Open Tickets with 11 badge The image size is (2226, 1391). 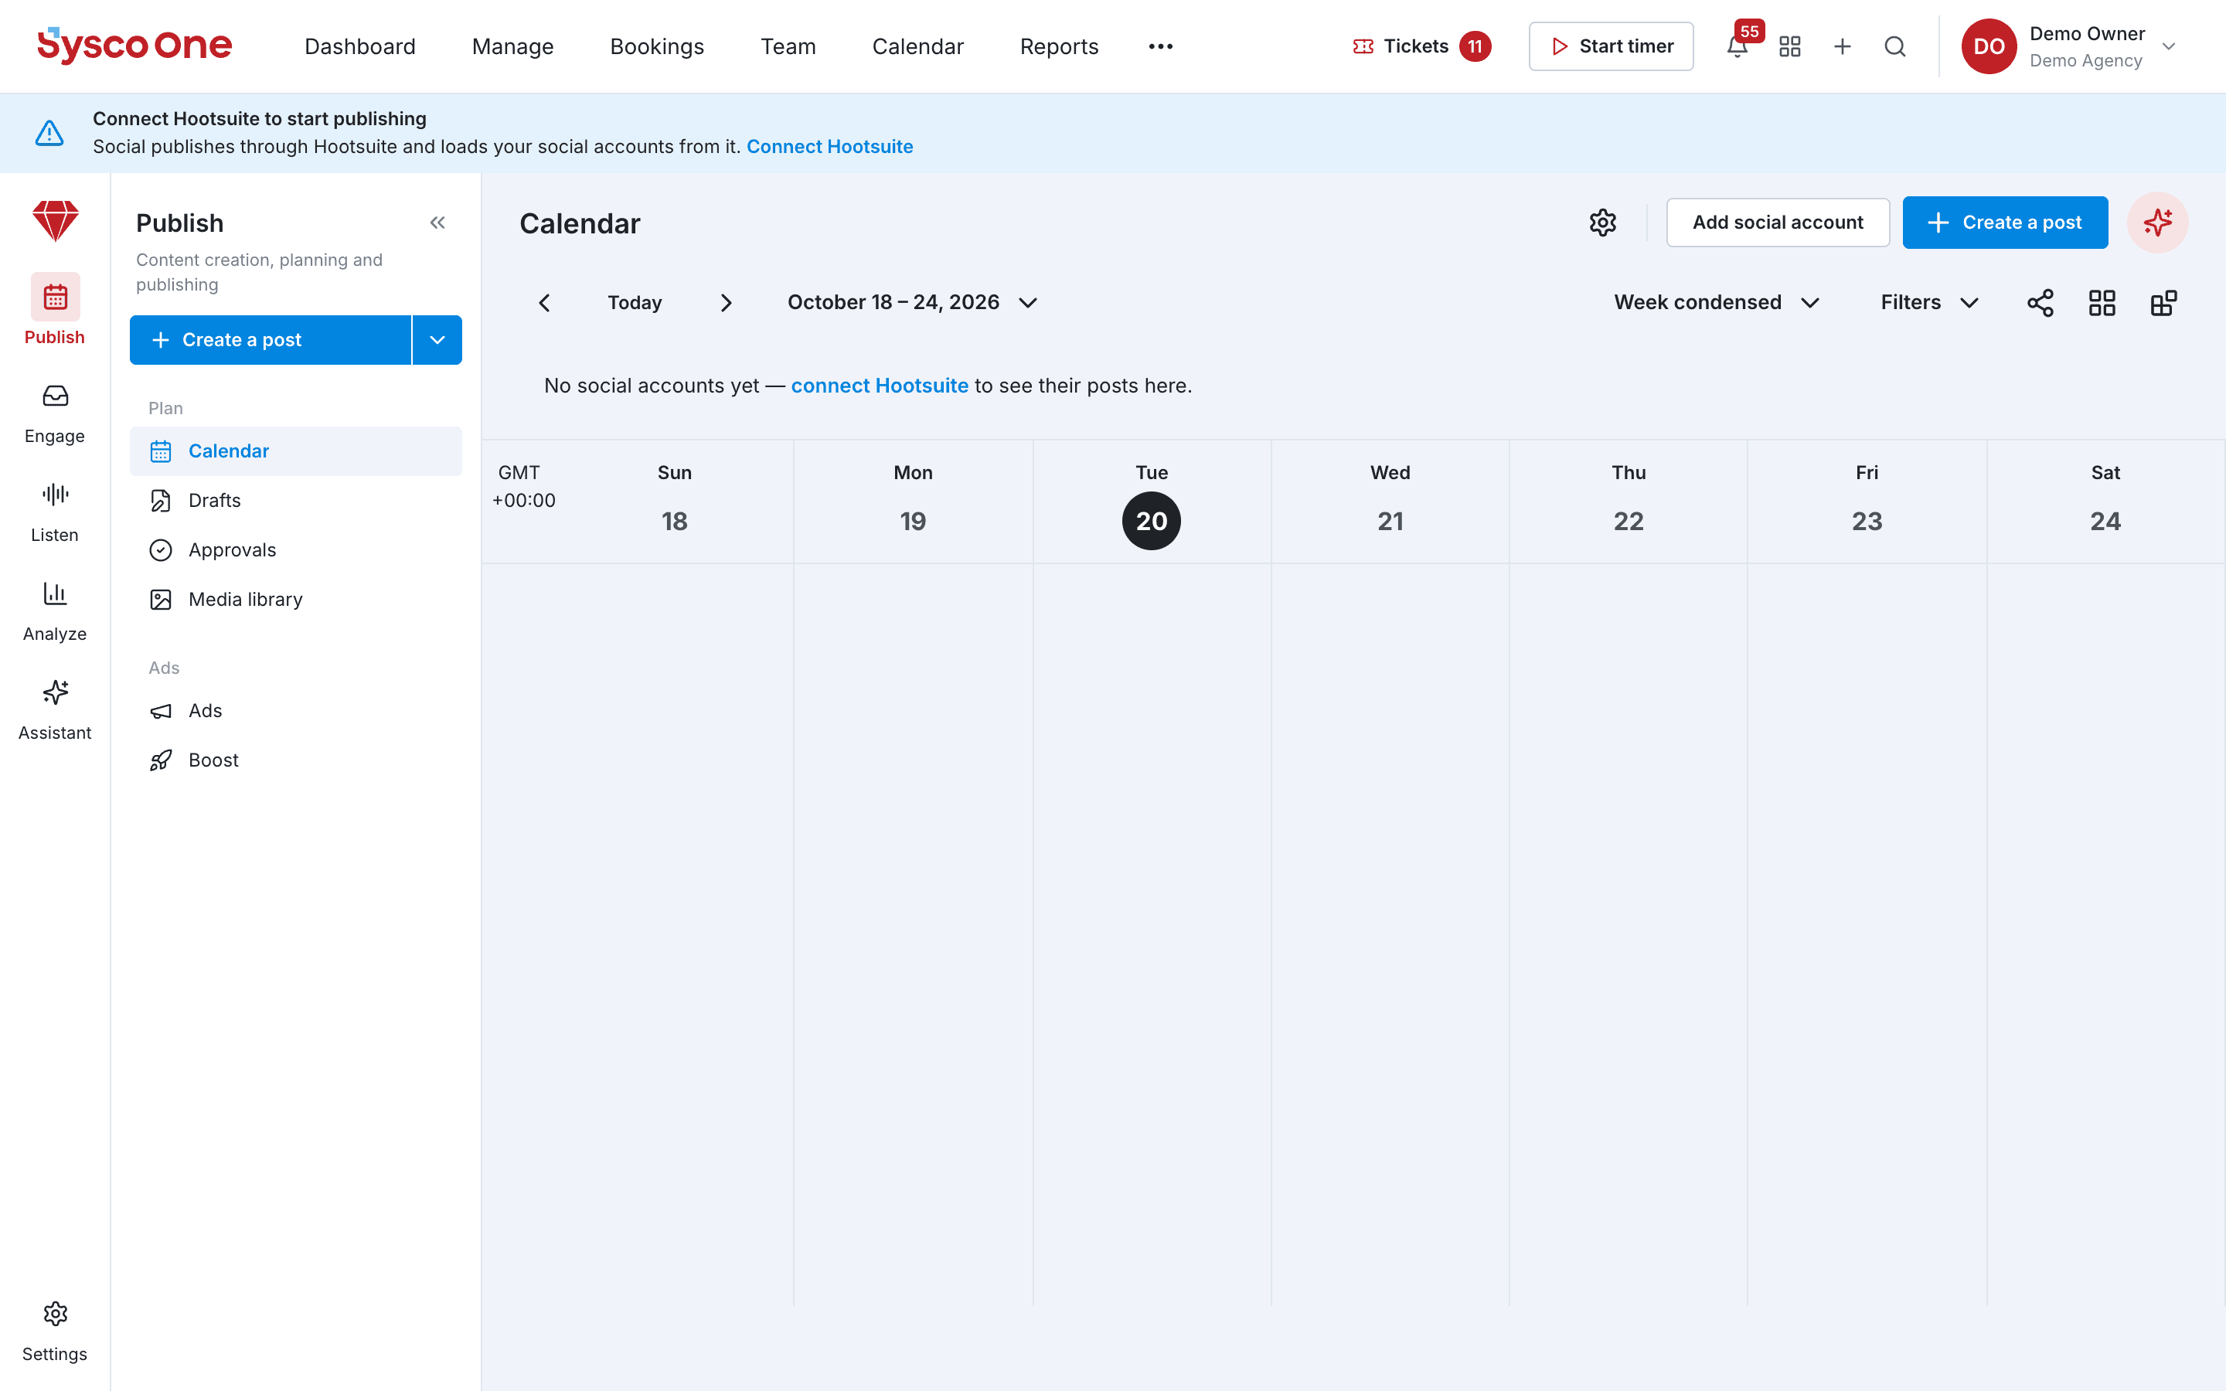[1421, 46]
